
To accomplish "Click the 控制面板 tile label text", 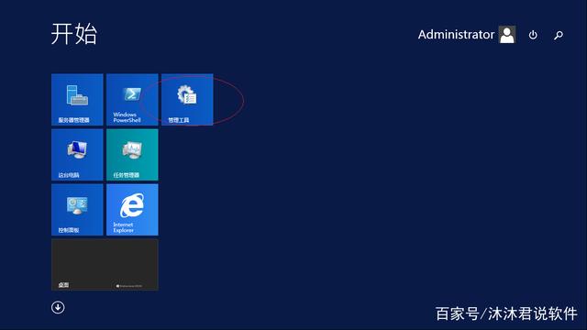I will coord(69,230).
